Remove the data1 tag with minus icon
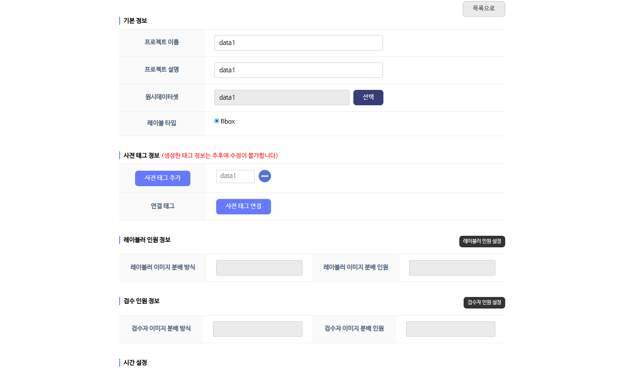The height and width of the screenshot is (368, 639). (x=265, y=176)
